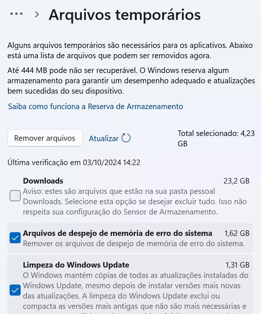Select the Downloads item heading
261x314 pixels.
click(x=43, y=181)
